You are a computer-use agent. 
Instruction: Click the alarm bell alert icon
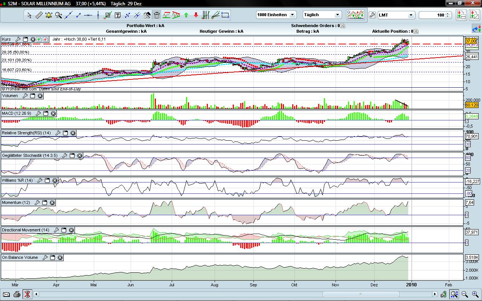pyautogui.click(x=49, y=15)
